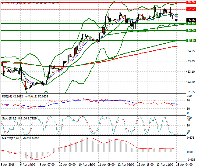Click the 62.40 price axis value

[191, 82]
